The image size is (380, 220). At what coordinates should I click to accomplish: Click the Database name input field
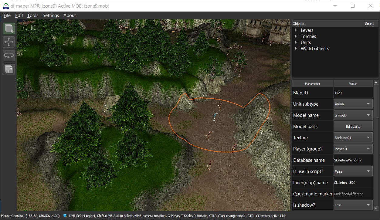pyautogui.click(x=353, y=160)
